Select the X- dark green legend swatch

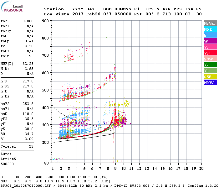click(x=210, y=65)
